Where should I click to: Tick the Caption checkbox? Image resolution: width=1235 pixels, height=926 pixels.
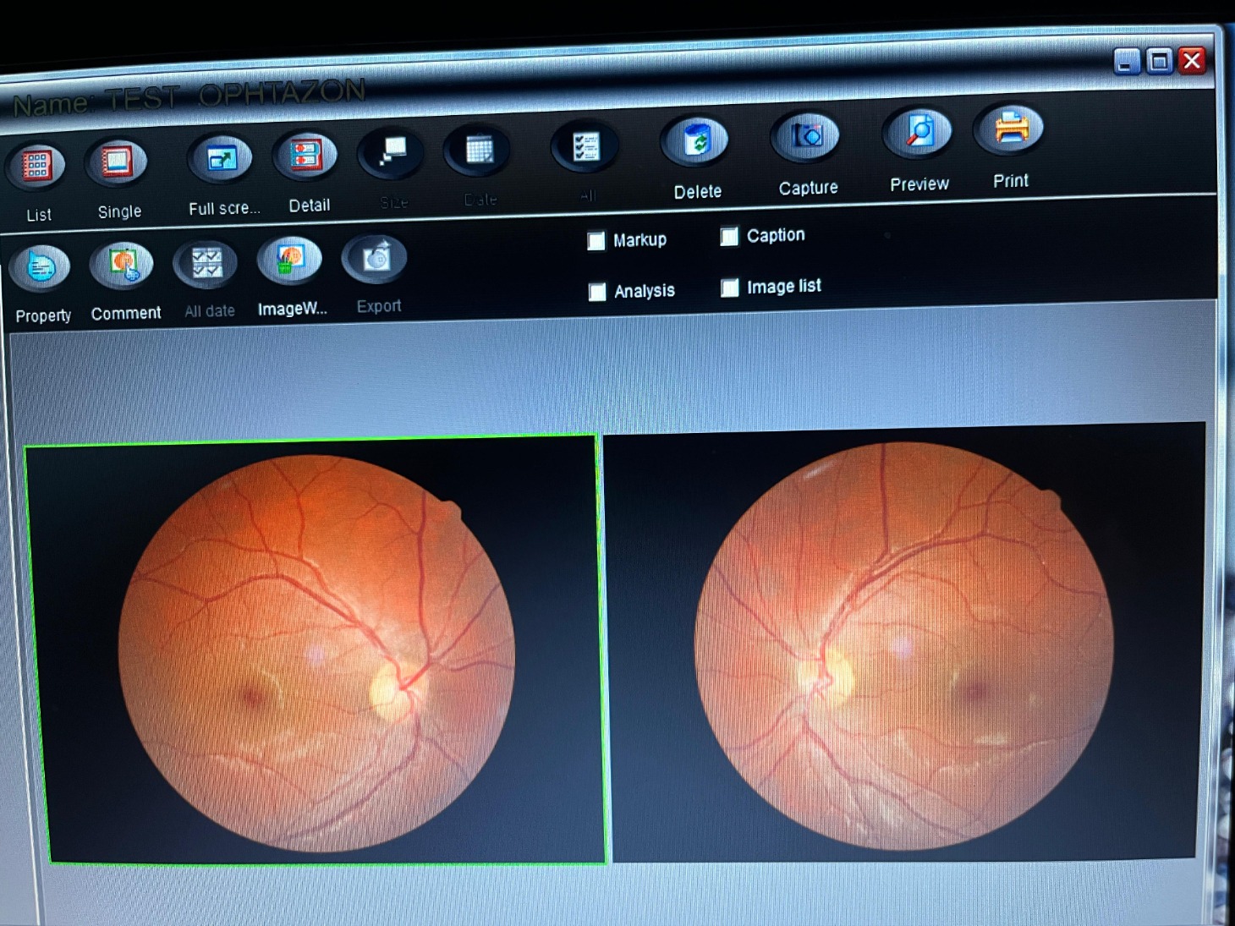click(729, 237)
